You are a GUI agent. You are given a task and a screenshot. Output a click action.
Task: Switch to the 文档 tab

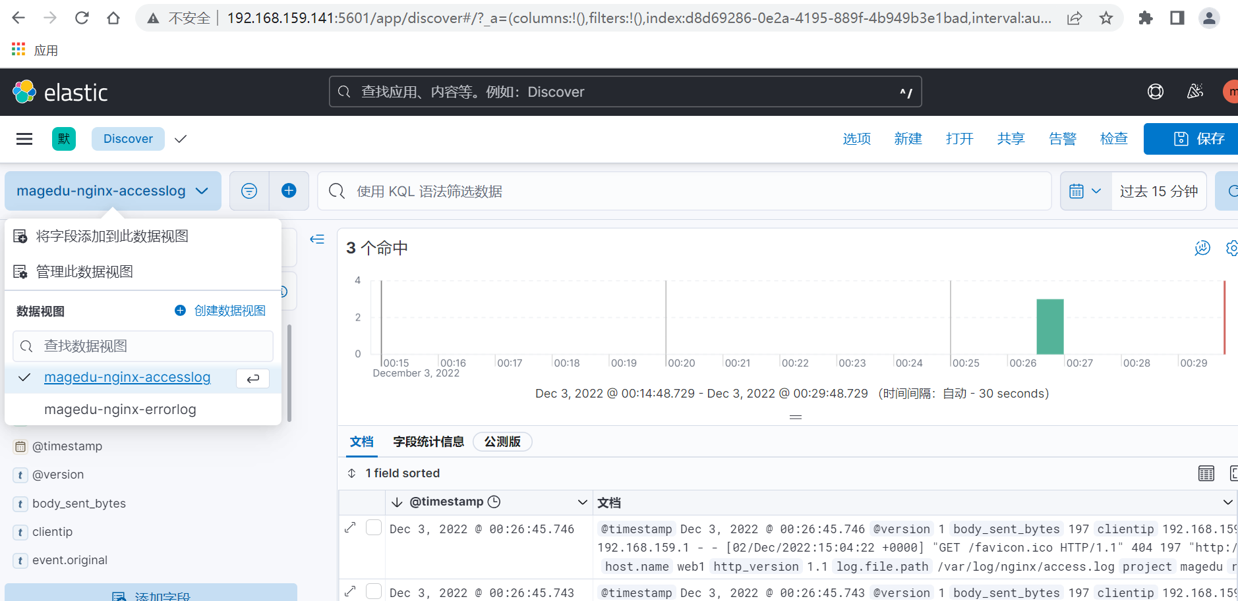pos(361,442)
